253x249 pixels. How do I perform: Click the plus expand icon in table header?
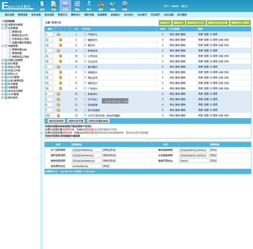pos(63,29)
